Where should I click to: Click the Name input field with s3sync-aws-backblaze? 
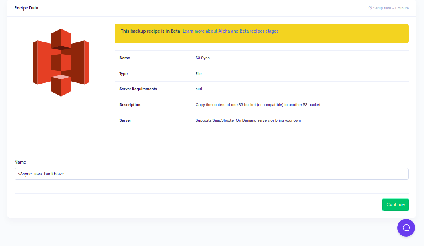(212, 174)
